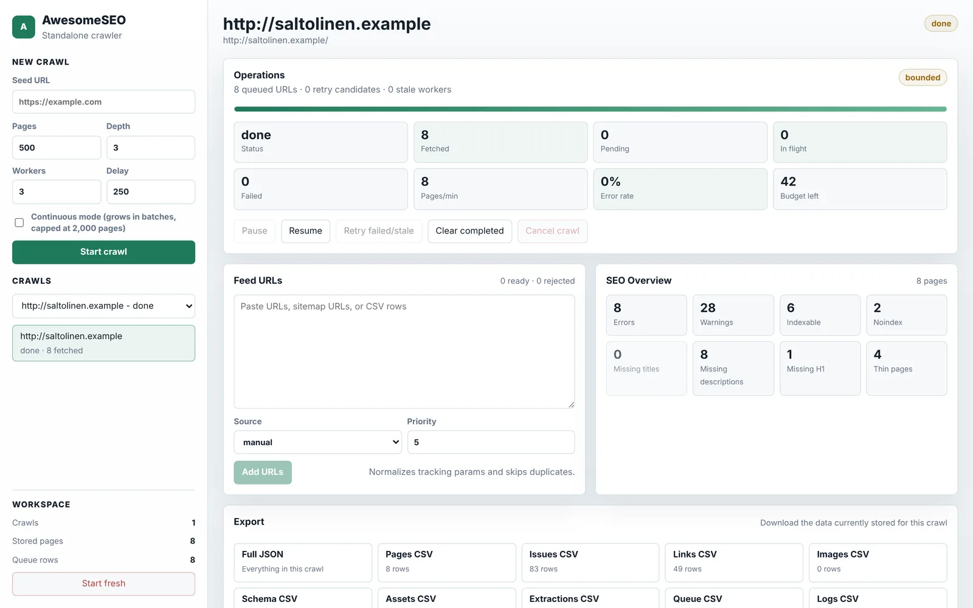Download the Images CSV export

[878, 562]
